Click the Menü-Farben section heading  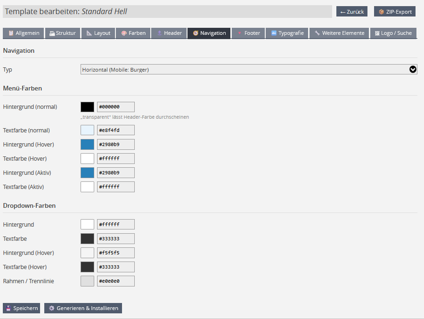[23, 88]
